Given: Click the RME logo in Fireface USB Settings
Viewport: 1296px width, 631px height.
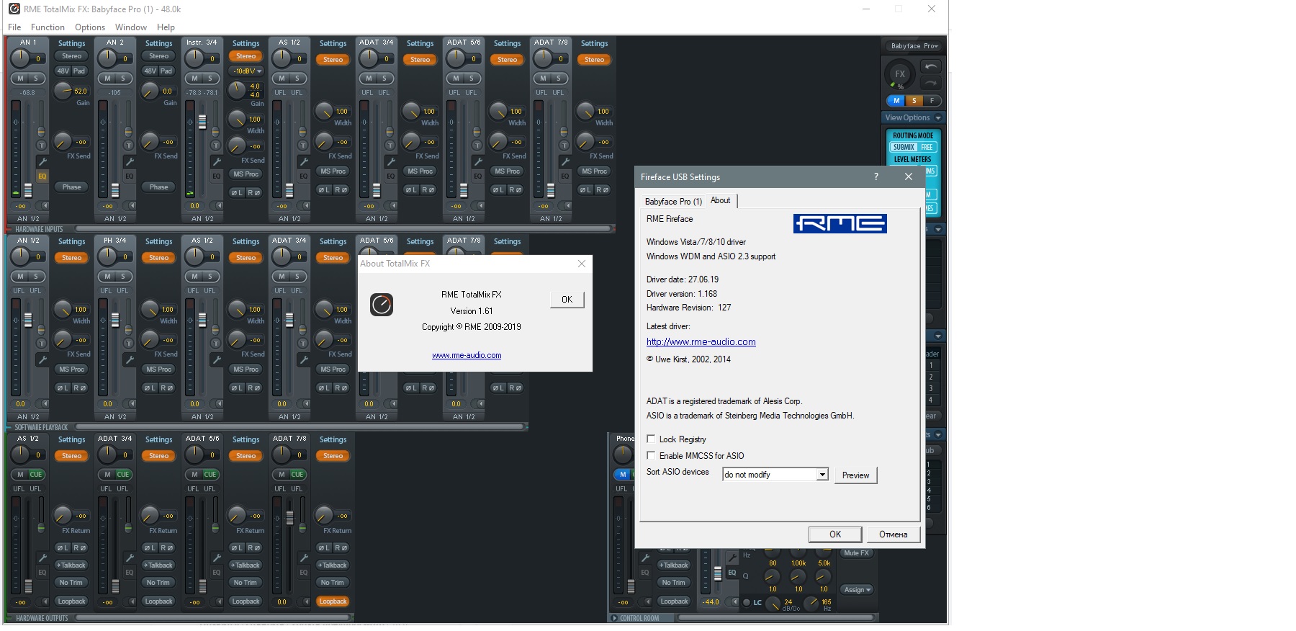Looking at the screenshot, I should (x=840, y=223).
